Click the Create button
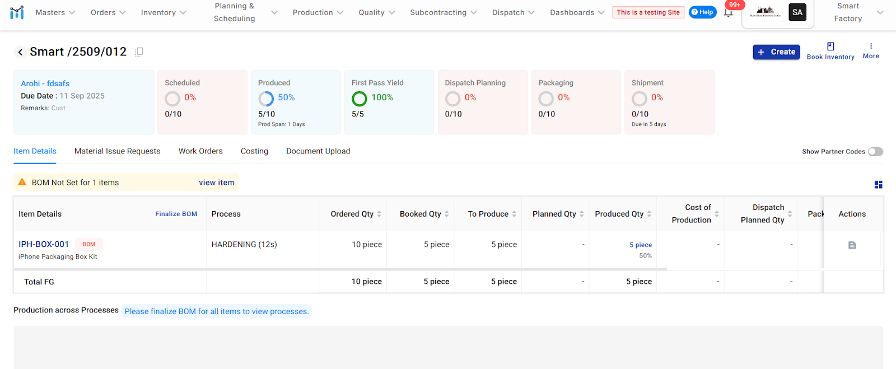This screenshot has width=896, height=369. click(776, 52)
